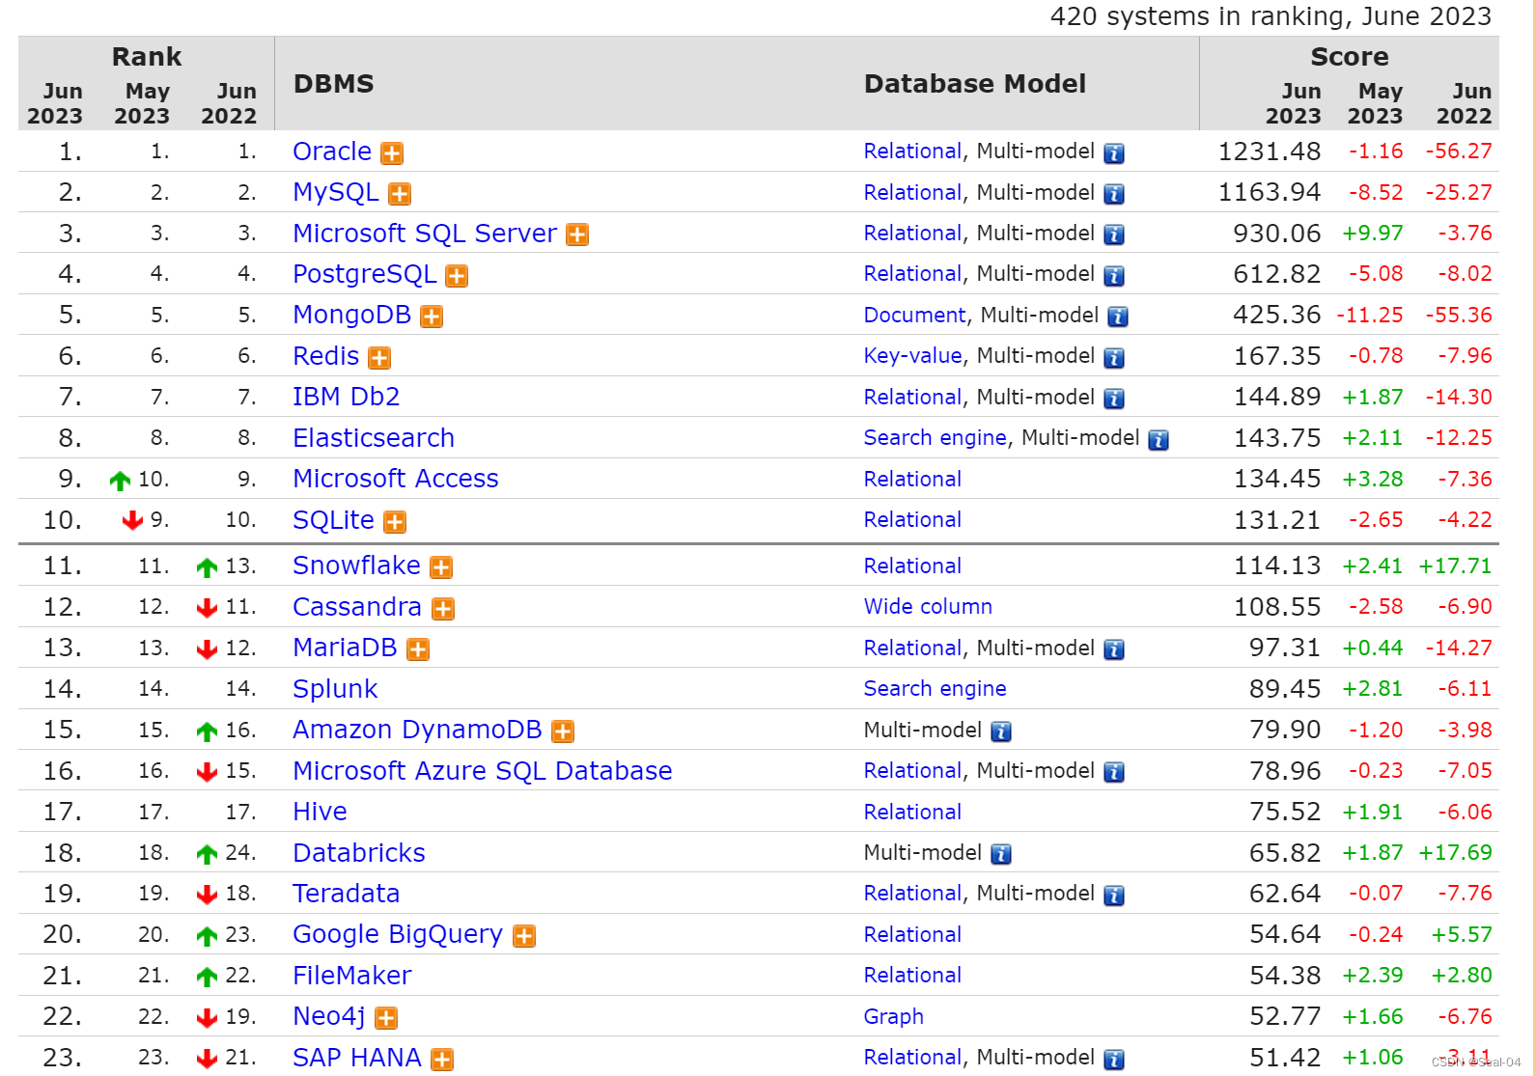Viewport: 1536px width, 1076px height.
Task: Click Relational link in Microsoft Access row
Action: tap(912, 480)
